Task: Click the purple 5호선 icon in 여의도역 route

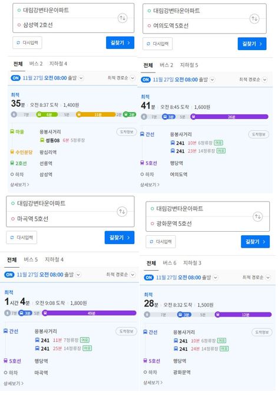Action: coord(142,163)
